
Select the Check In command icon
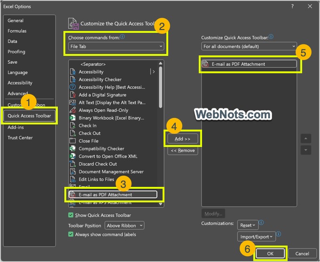73,125
